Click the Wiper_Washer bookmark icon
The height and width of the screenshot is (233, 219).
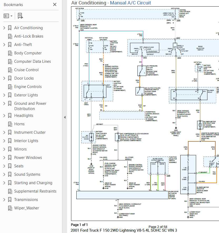click(10, 208)
